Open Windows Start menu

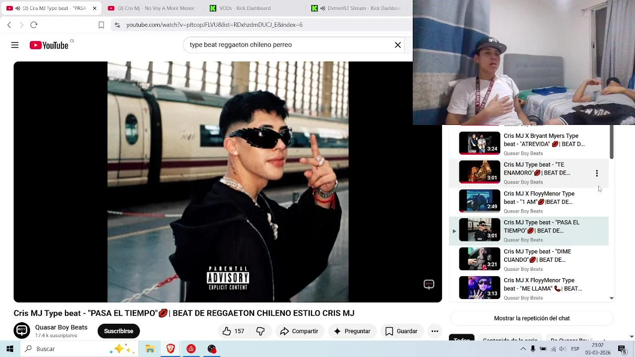[9, 349]
